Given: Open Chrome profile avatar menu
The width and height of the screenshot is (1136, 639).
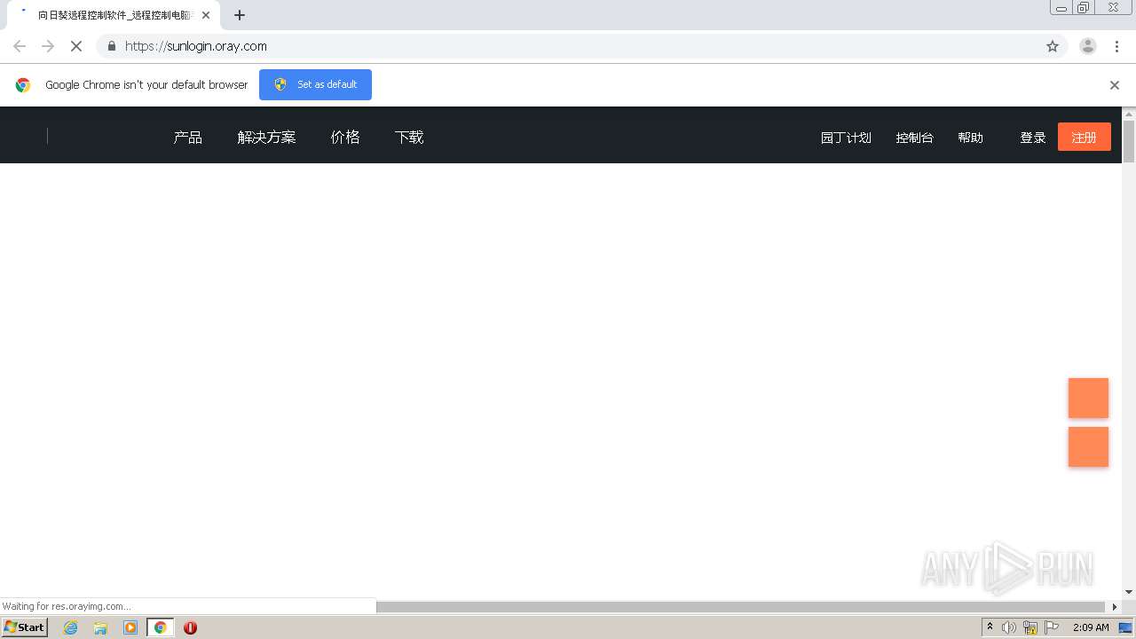Looking at the screenshot, I should click(x=1088, y=46).
